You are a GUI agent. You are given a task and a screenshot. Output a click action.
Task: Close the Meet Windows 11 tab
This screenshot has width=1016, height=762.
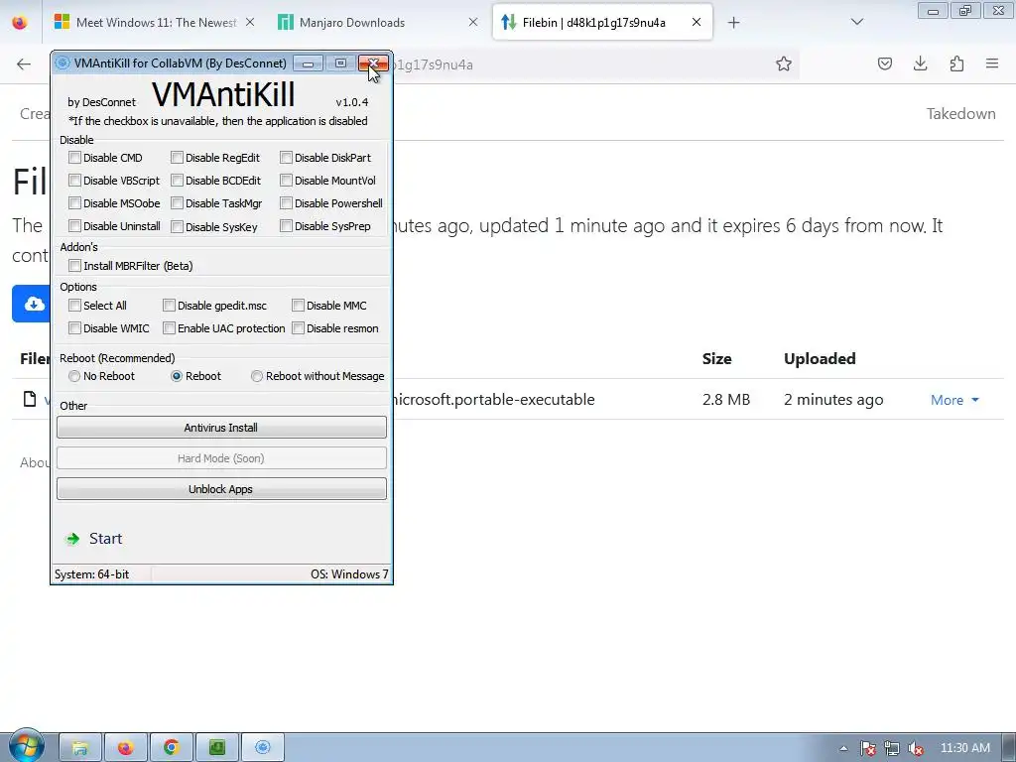250,23
